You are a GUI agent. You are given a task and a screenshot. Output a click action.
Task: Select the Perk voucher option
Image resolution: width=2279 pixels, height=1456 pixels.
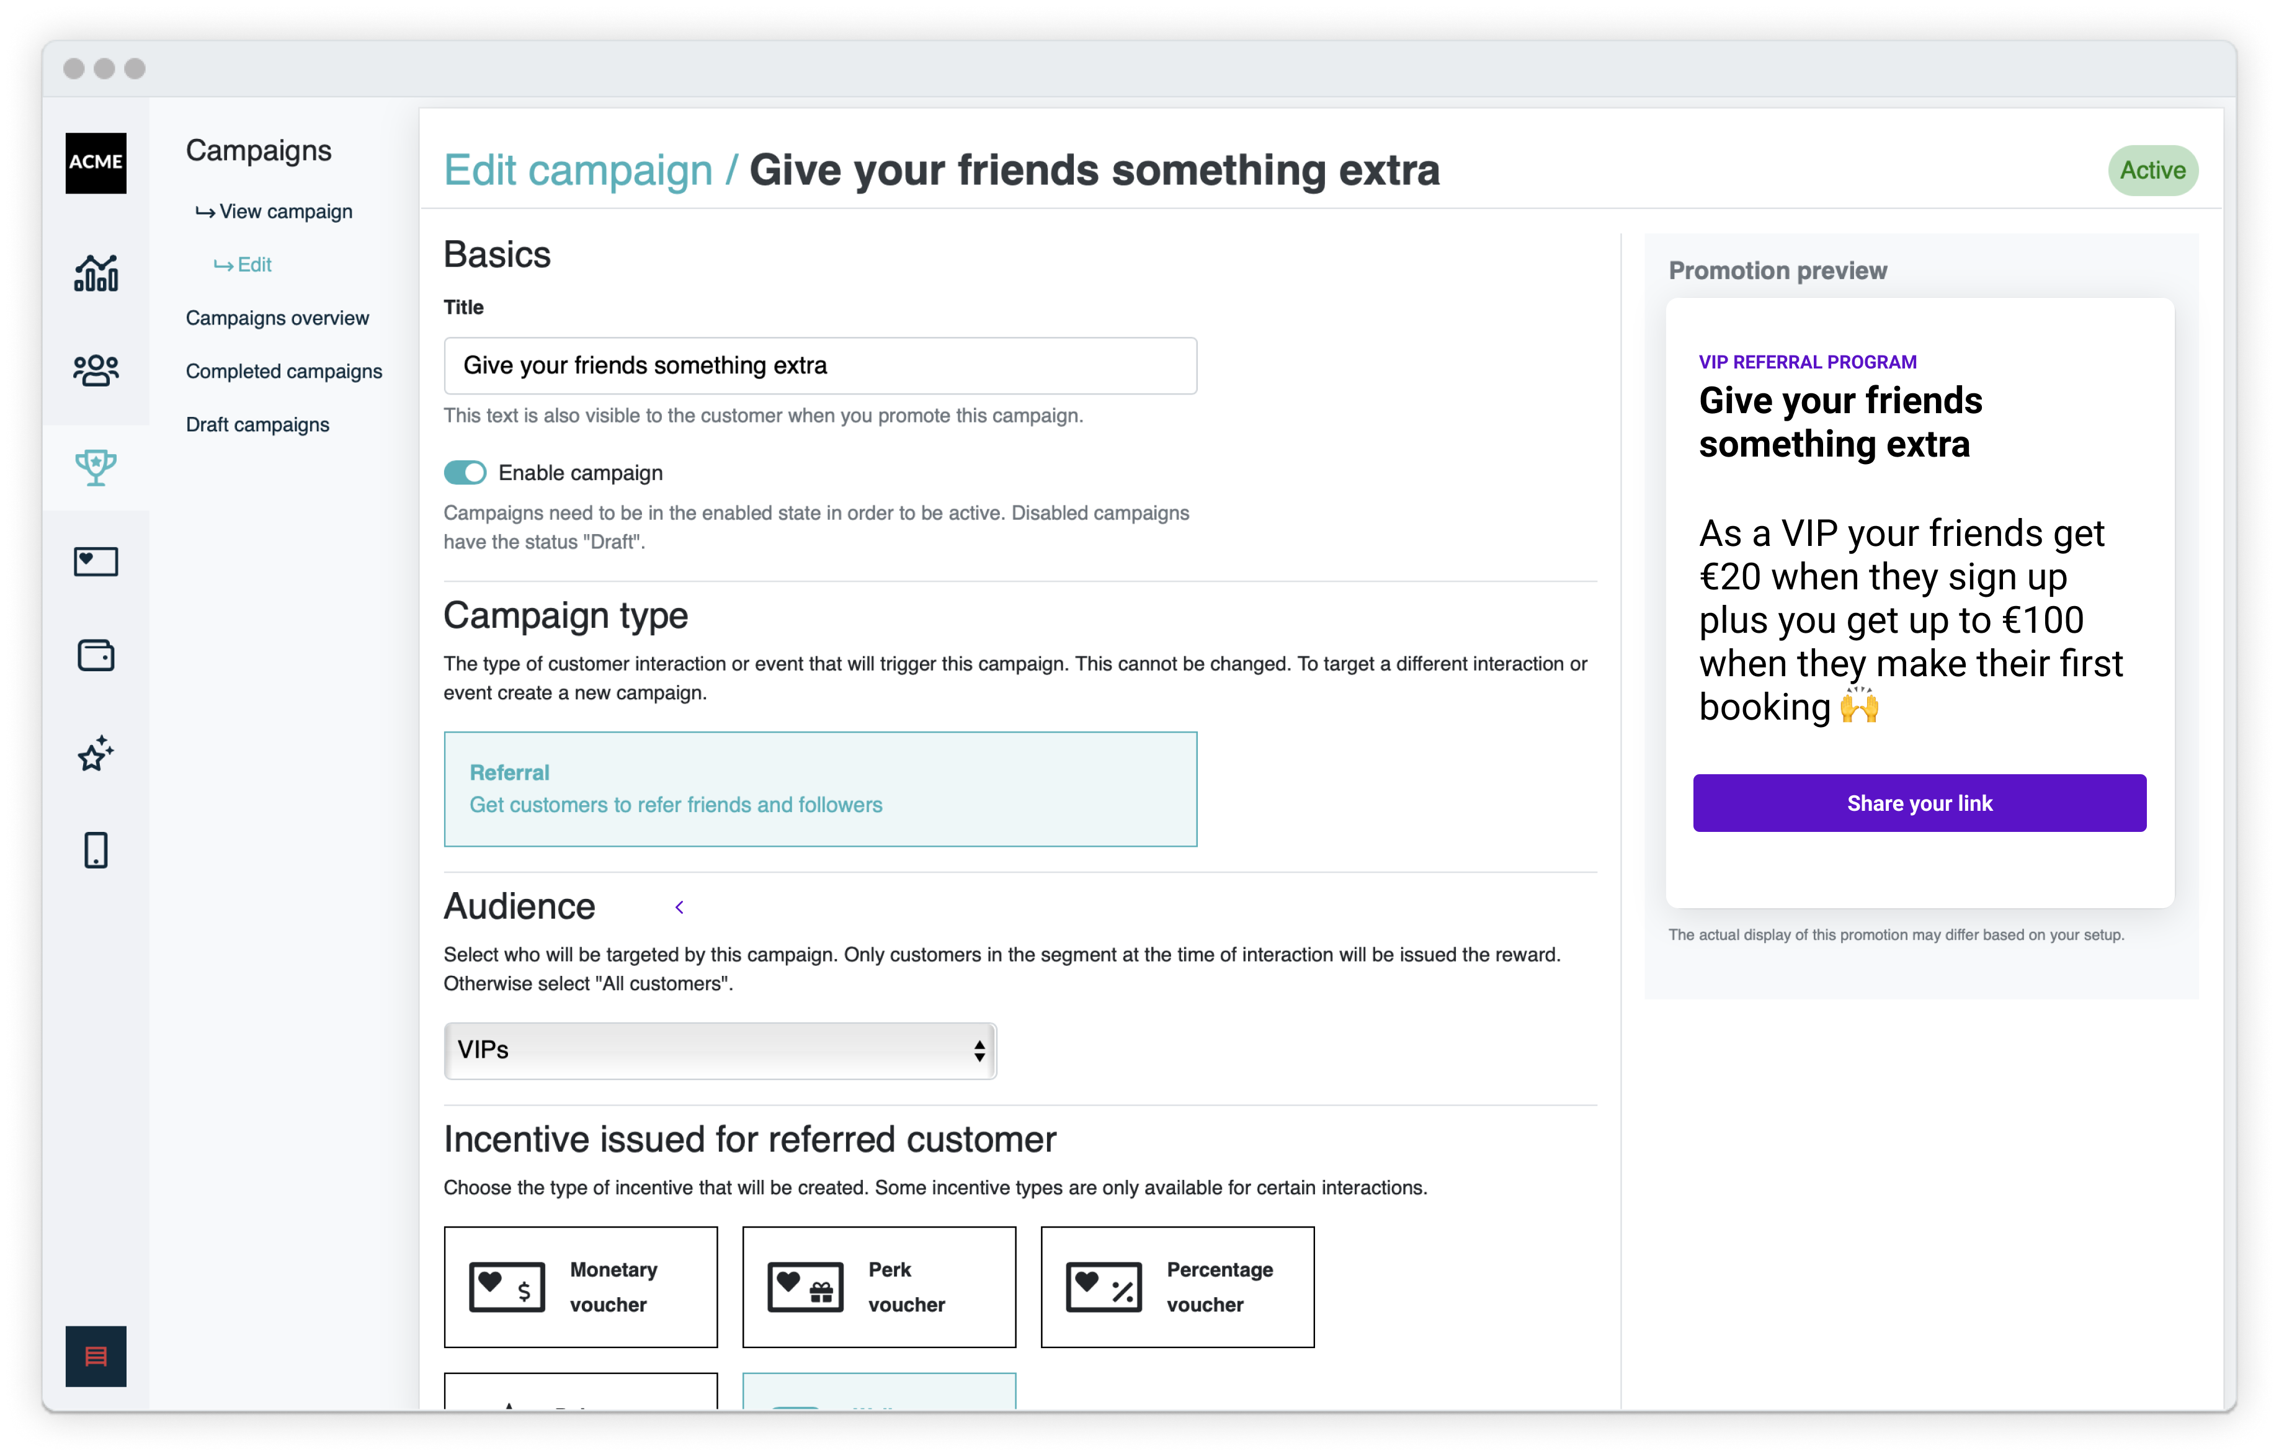879,1287
